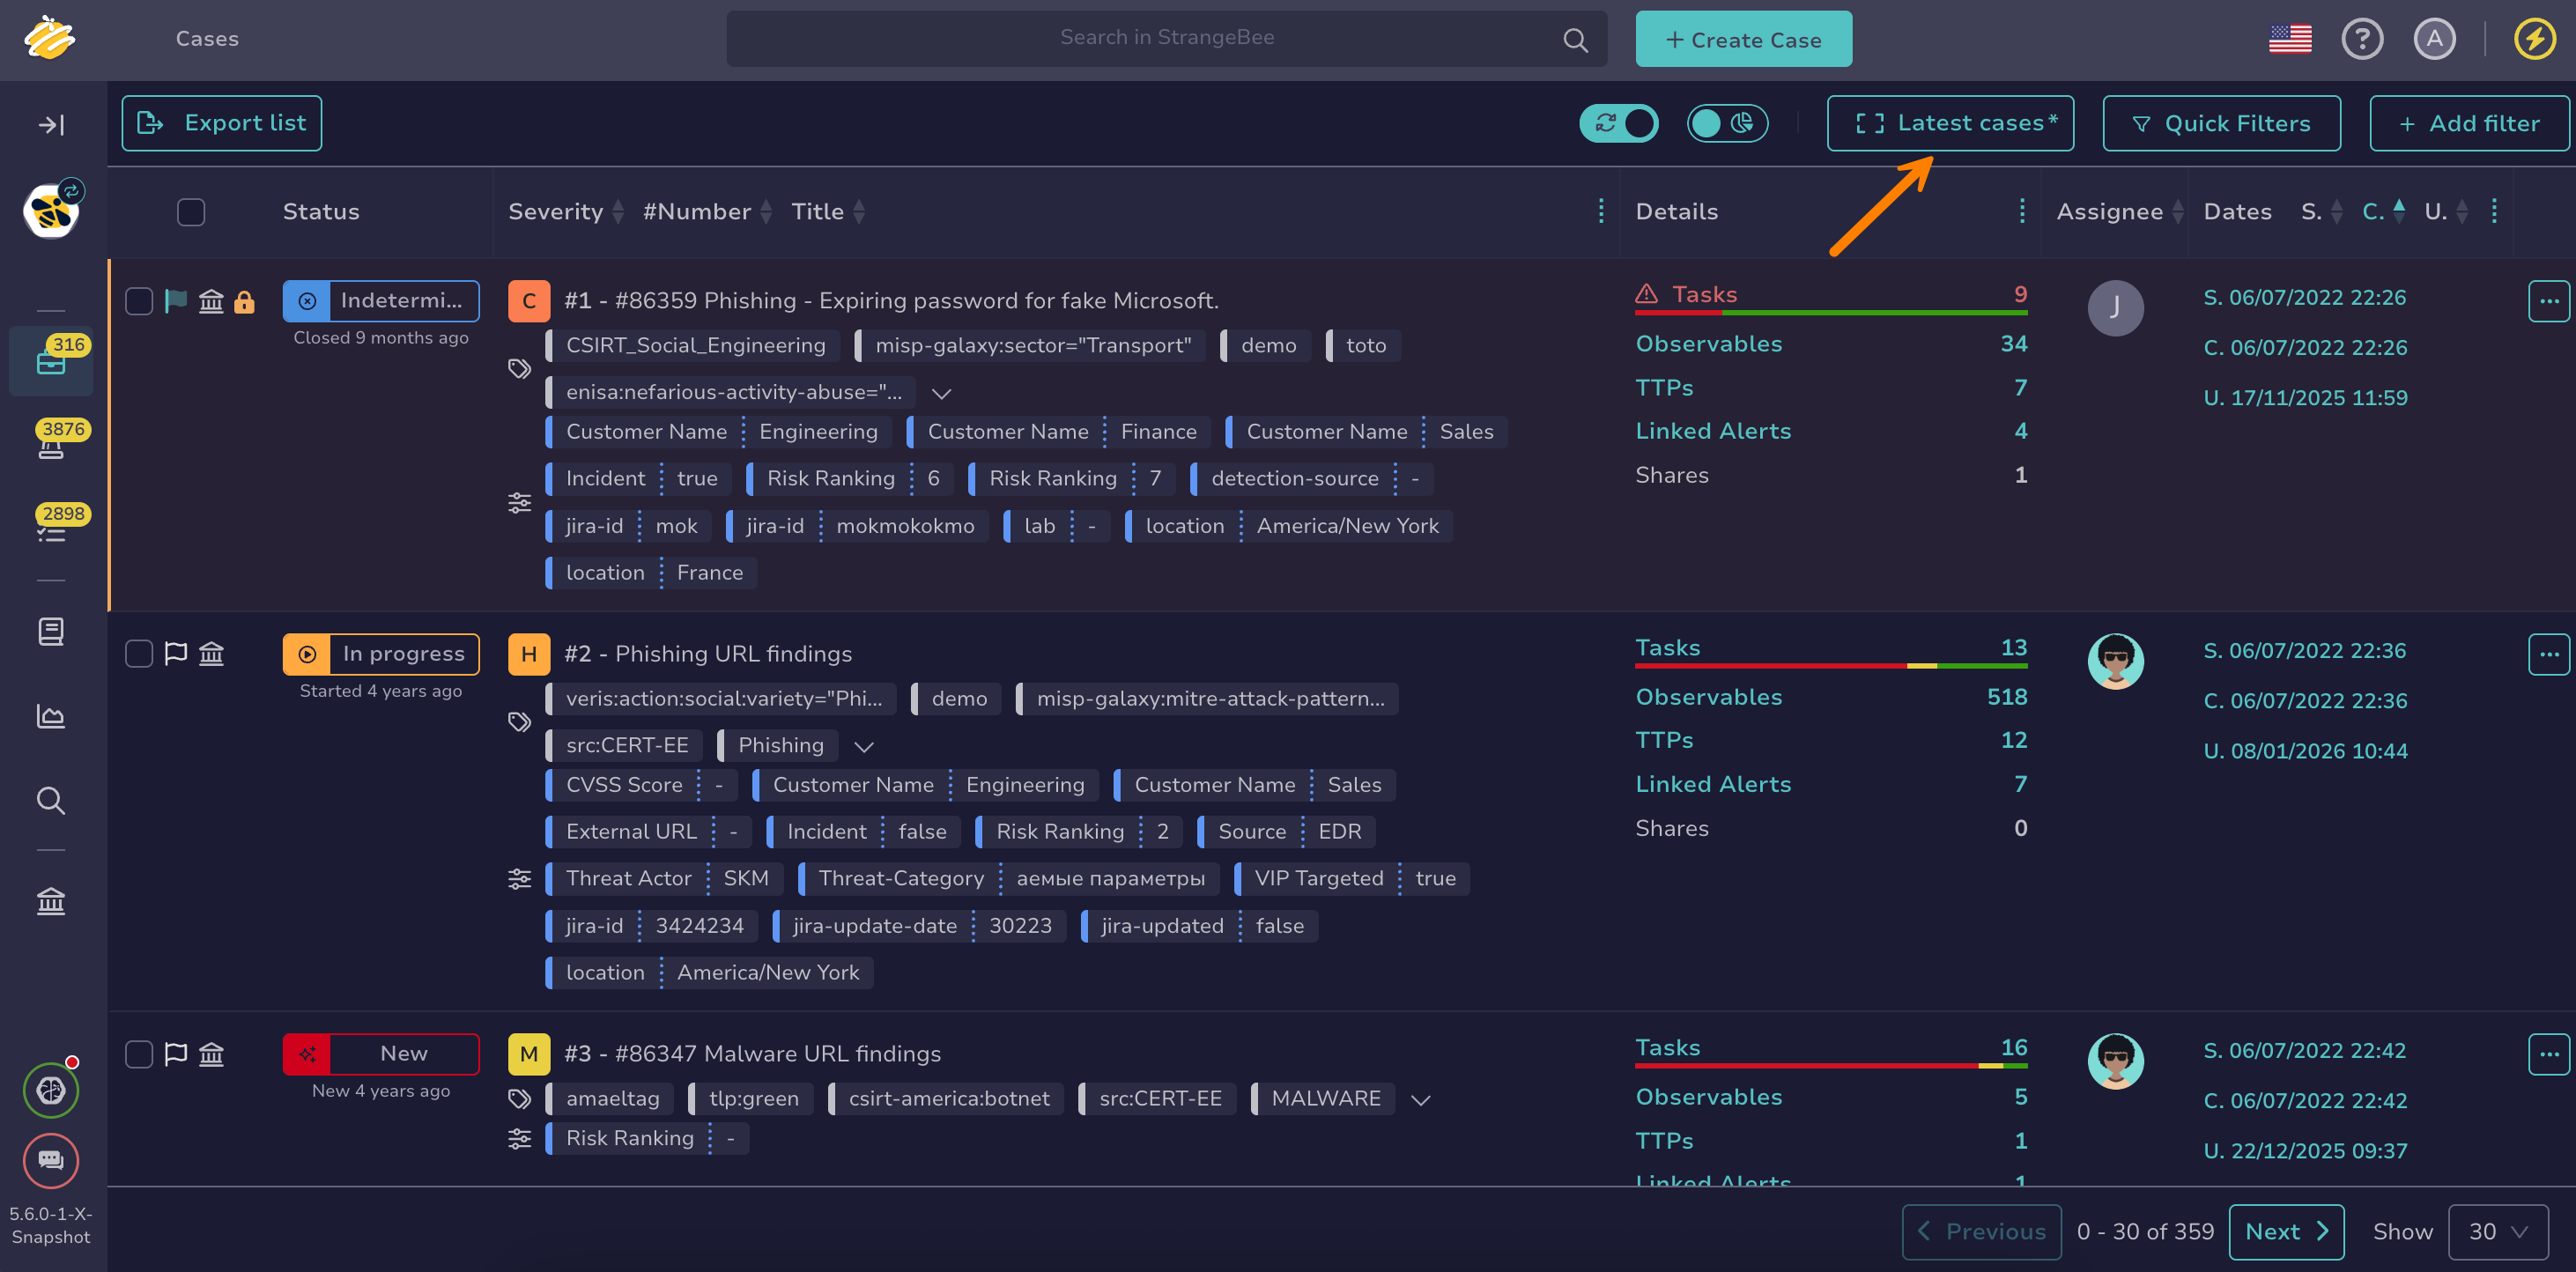Check the box for case #3

[139, 1054]
